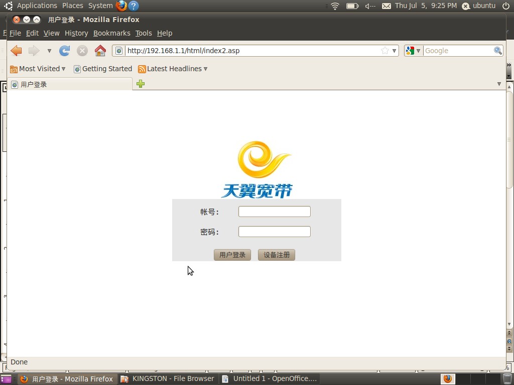This screenshot has width=514, height=385.
Task: Open the File menu
Action: [x=15, y=33]
